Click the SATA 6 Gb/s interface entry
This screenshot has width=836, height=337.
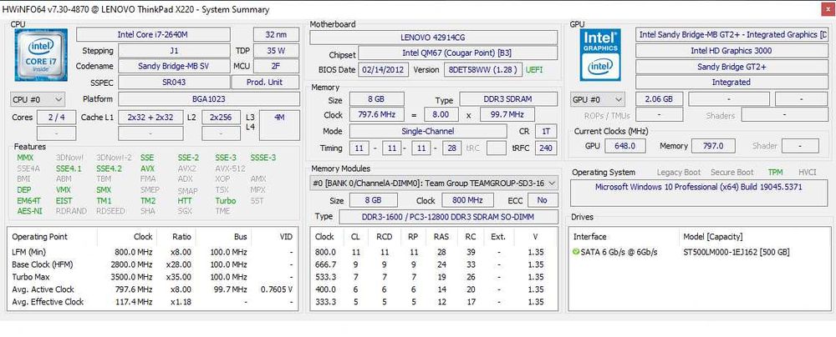pos(618,252)
